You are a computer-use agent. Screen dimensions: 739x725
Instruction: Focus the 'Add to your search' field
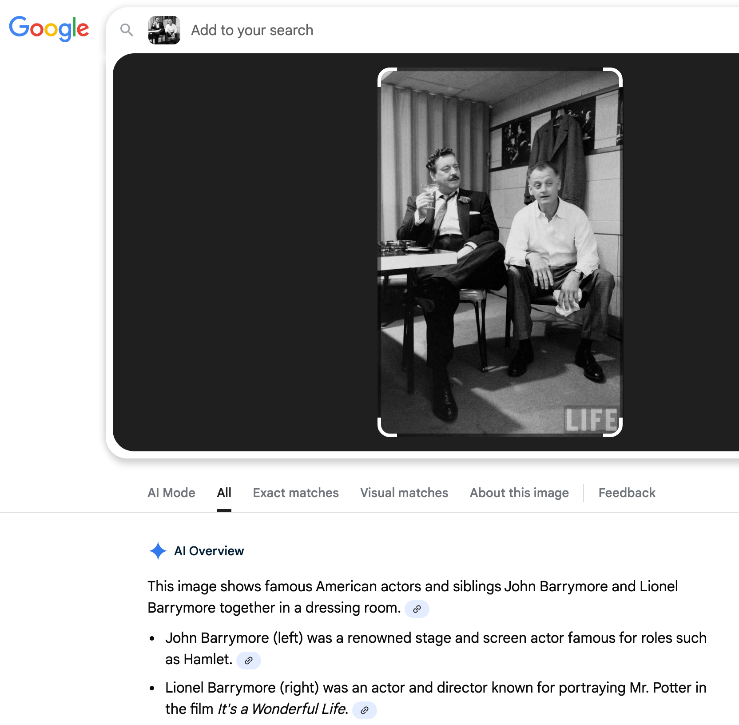click(355, 30)
